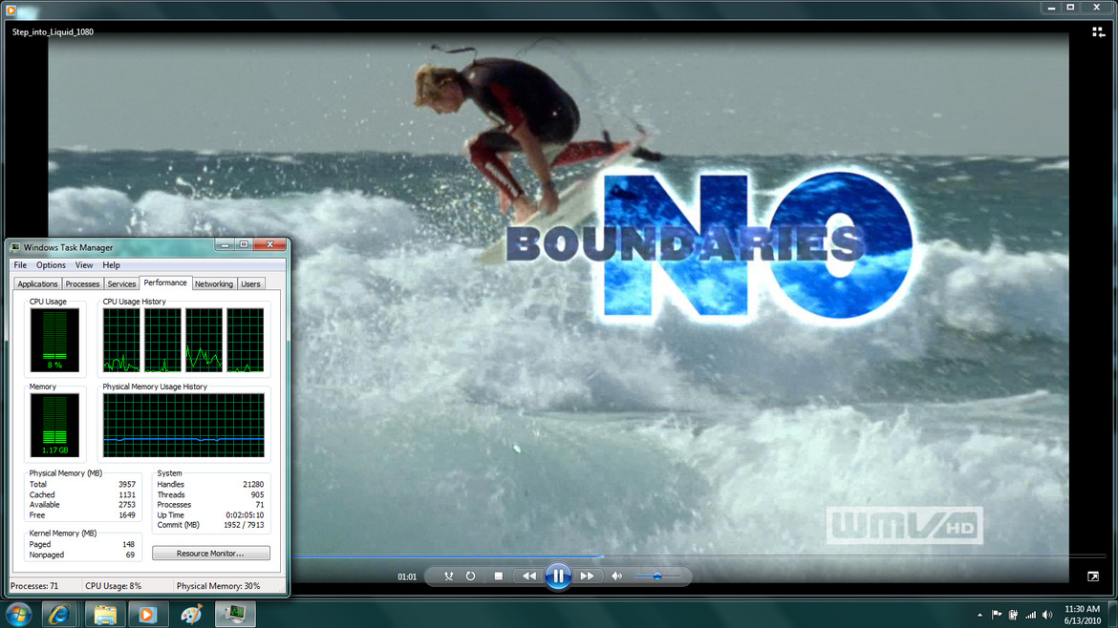
Task: Launch Internet Explorer from the taskbar
Action: coord(59,614)
